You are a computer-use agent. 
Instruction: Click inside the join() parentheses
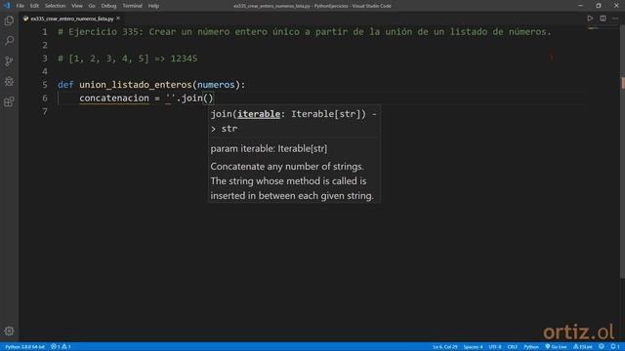click(x=208, y=97)
